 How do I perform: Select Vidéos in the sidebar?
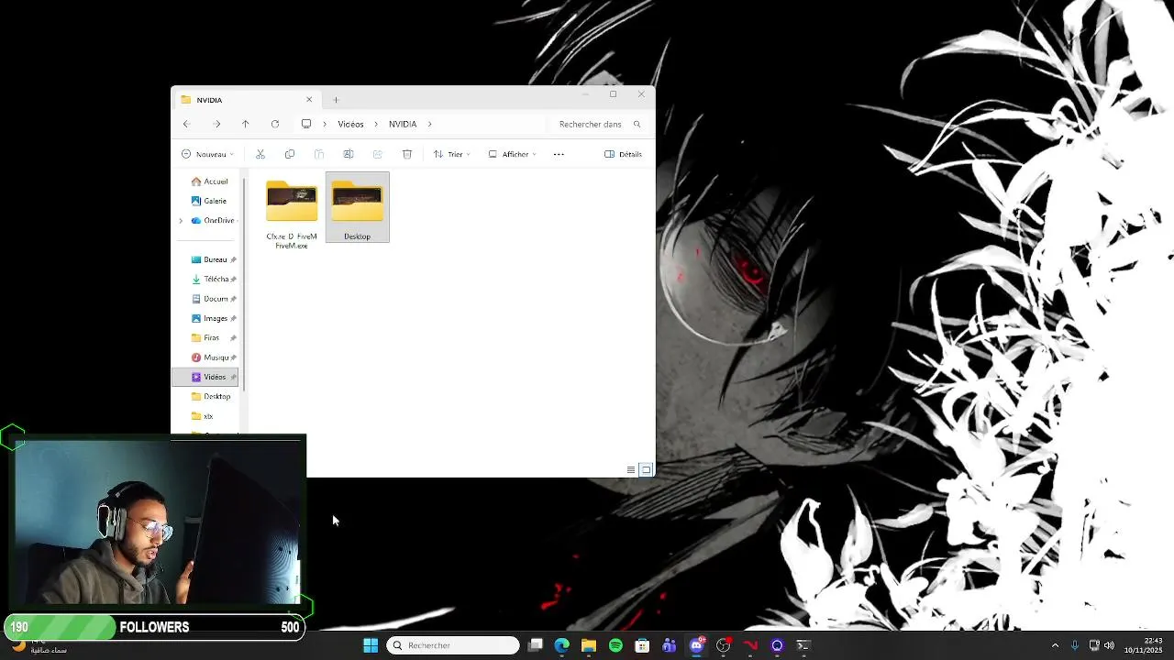tap(205, 377)
